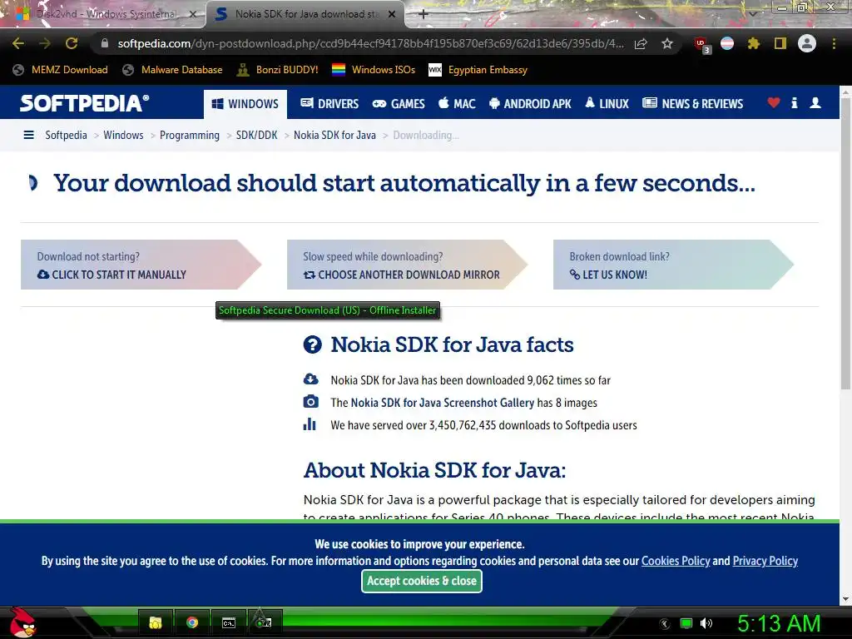This screenshot has width=852, height=639.
Task: Open the Cookies Policy link
Action: click(676, 561)
